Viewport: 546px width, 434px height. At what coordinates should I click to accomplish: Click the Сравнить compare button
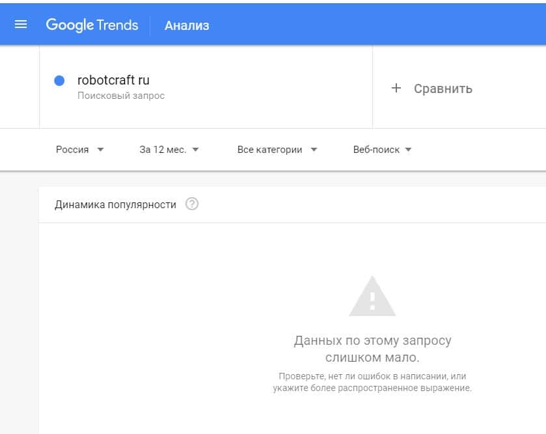pos(443,88)
